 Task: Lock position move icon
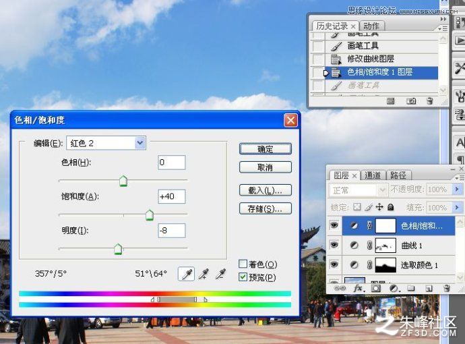pyautogui.click(x=379, y=207)
